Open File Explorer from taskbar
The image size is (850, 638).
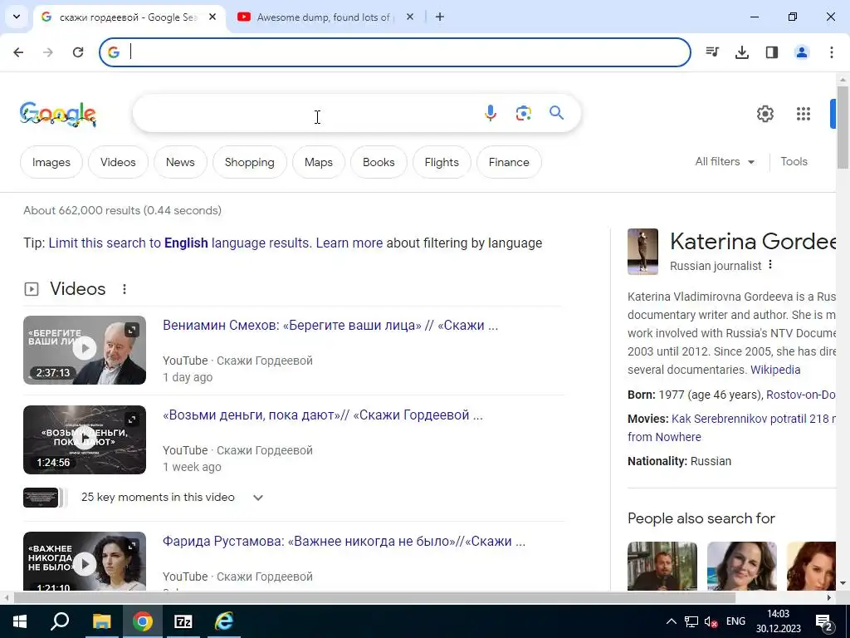click(x=101, y=621)
